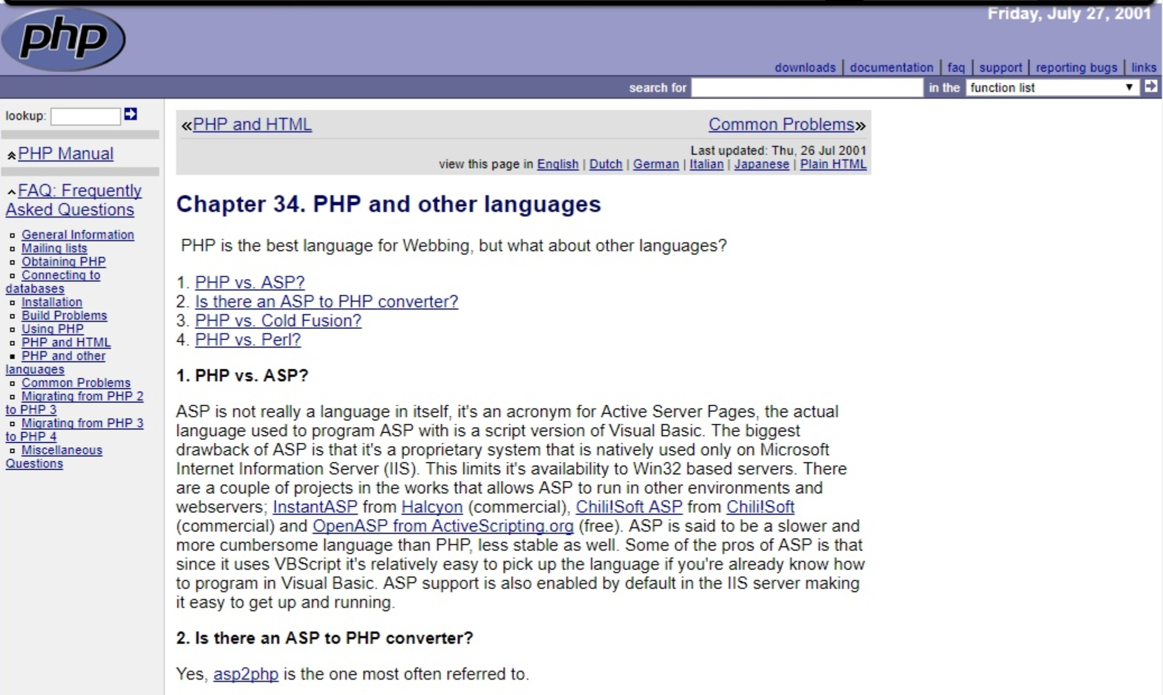Open PHP Manual in sidebar
The image size is (1163, 695).
(66, 154)
